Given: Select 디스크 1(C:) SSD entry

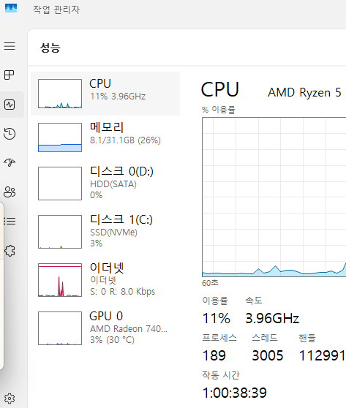Looking at the screenshot, I should pyautogui.click(x=105, y=232).
